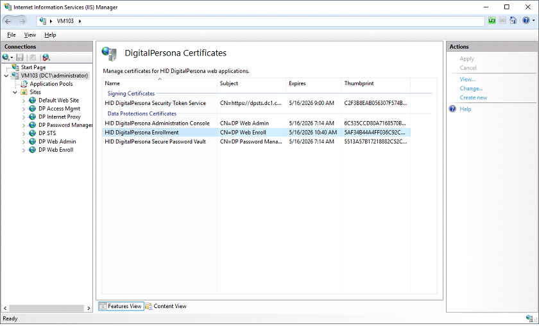The height and width of the screenshot is (326, 539).
Task: Click the Home icon in top toolbar
Action: click(x=513, y=20)
